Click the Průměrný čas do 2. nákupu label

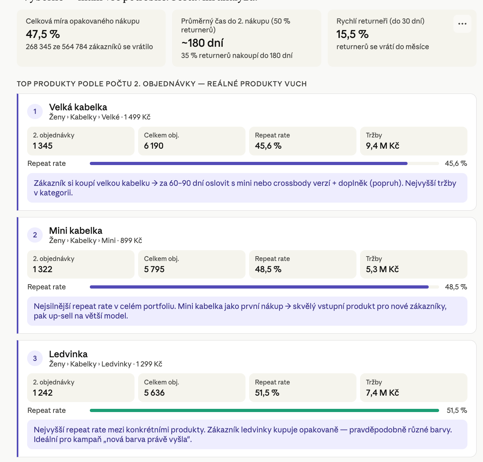(x=236, y=26)
